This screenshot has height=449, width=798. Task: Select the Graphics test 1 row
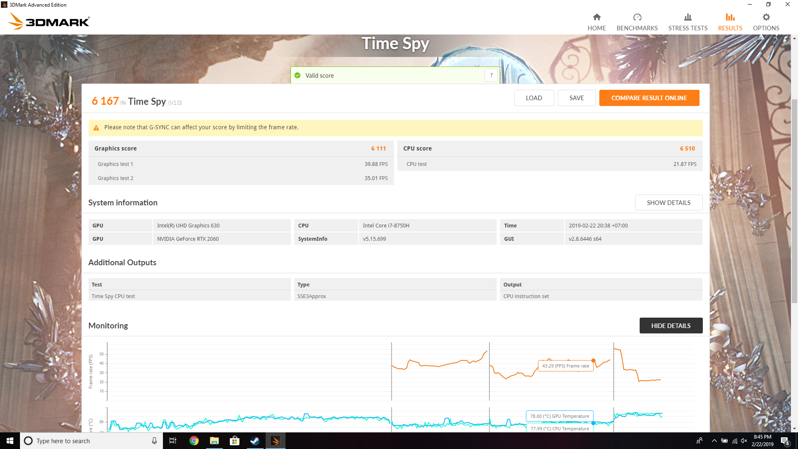click(x=241, y=164)
